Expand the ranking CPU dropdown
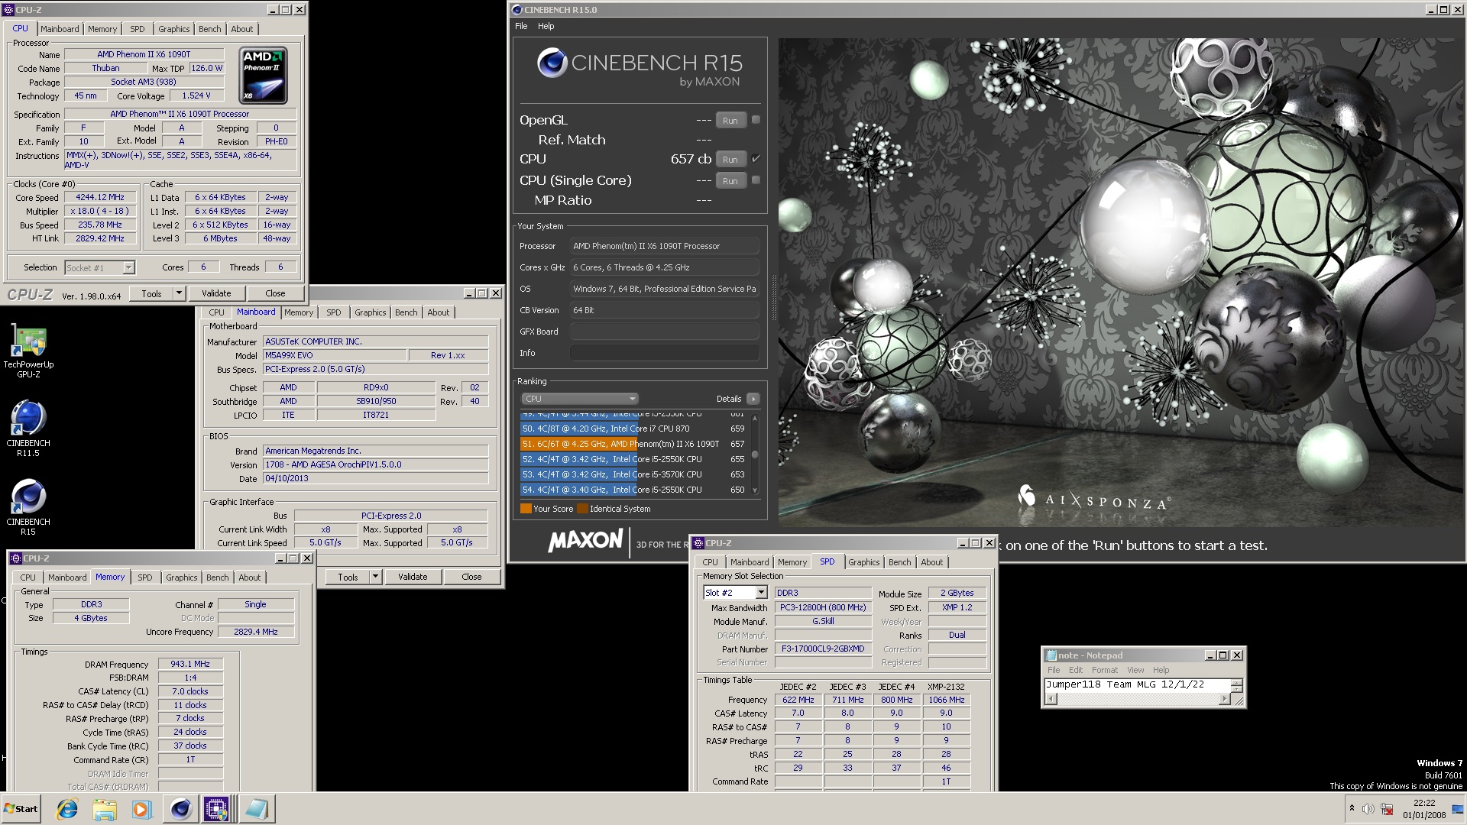The width and height of the screenshot is (1467, 825). click(x=580, y=399)
